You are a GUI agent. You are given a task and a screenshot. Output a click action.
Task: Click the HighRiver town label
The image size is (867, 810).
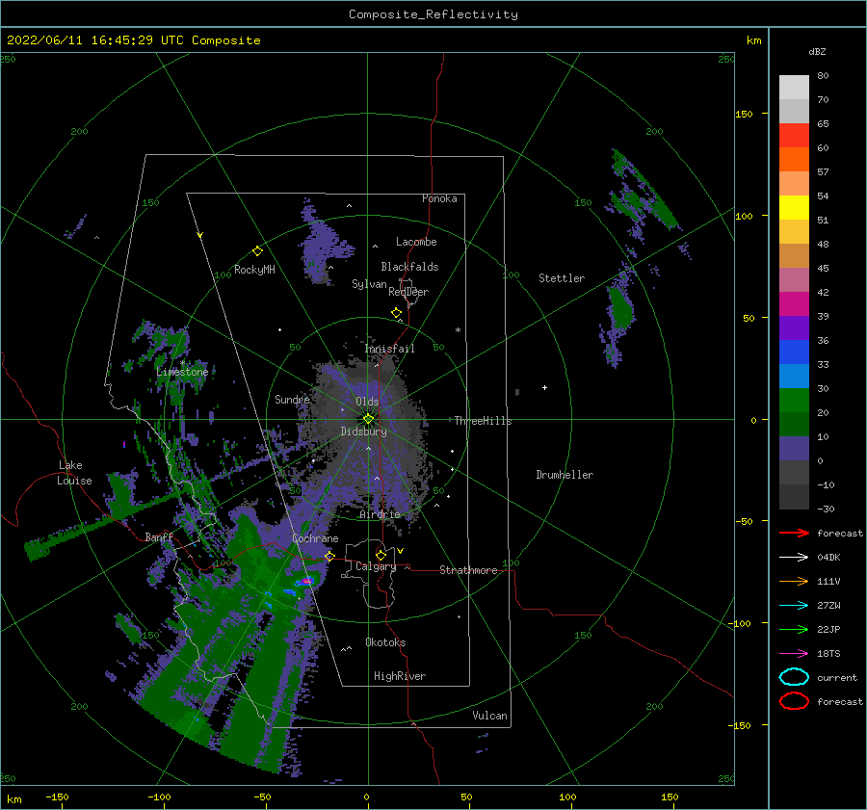(x=400, y=676)
